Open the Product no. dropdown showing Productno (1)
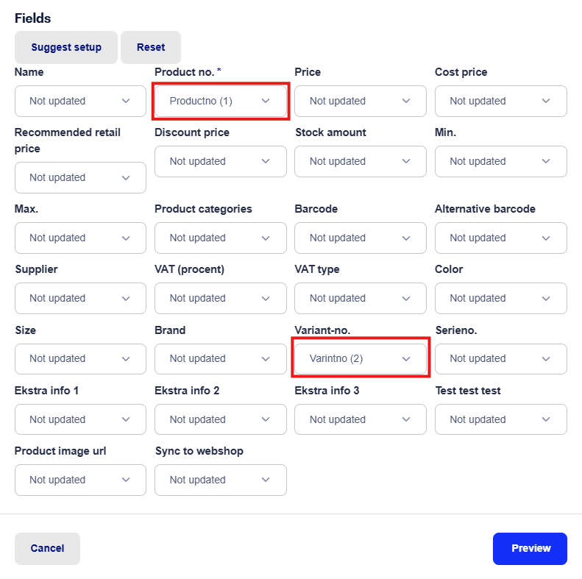Viewport: 582px width, 579px height. [x=221, y=101]
